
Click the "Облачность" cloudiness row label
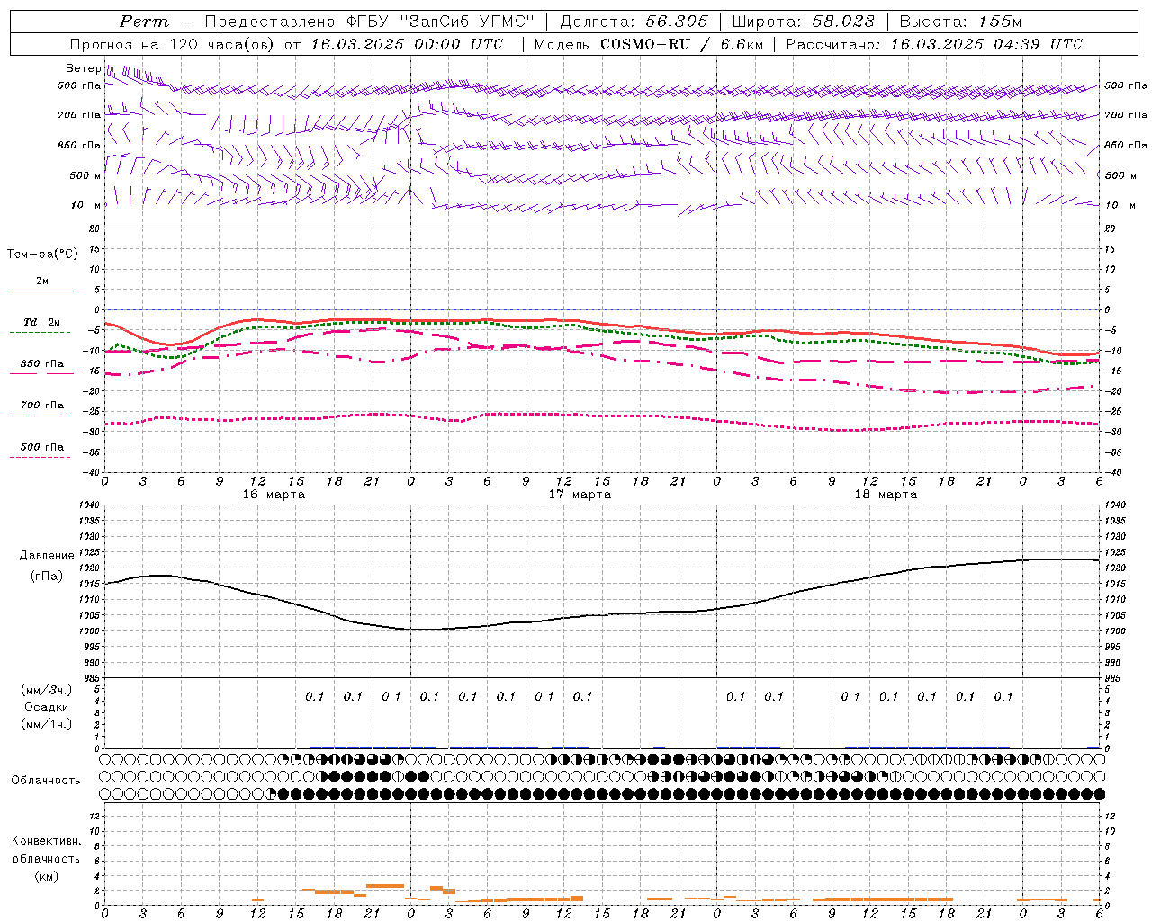(x=46, y=781)
